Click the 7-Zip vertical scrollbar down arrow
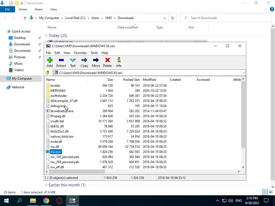The image size is (275, 206). (x=243, y=167)
